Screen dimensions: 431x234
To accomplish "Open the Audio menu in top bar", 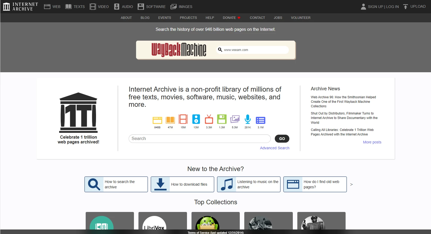I will (x=123, y=7).
